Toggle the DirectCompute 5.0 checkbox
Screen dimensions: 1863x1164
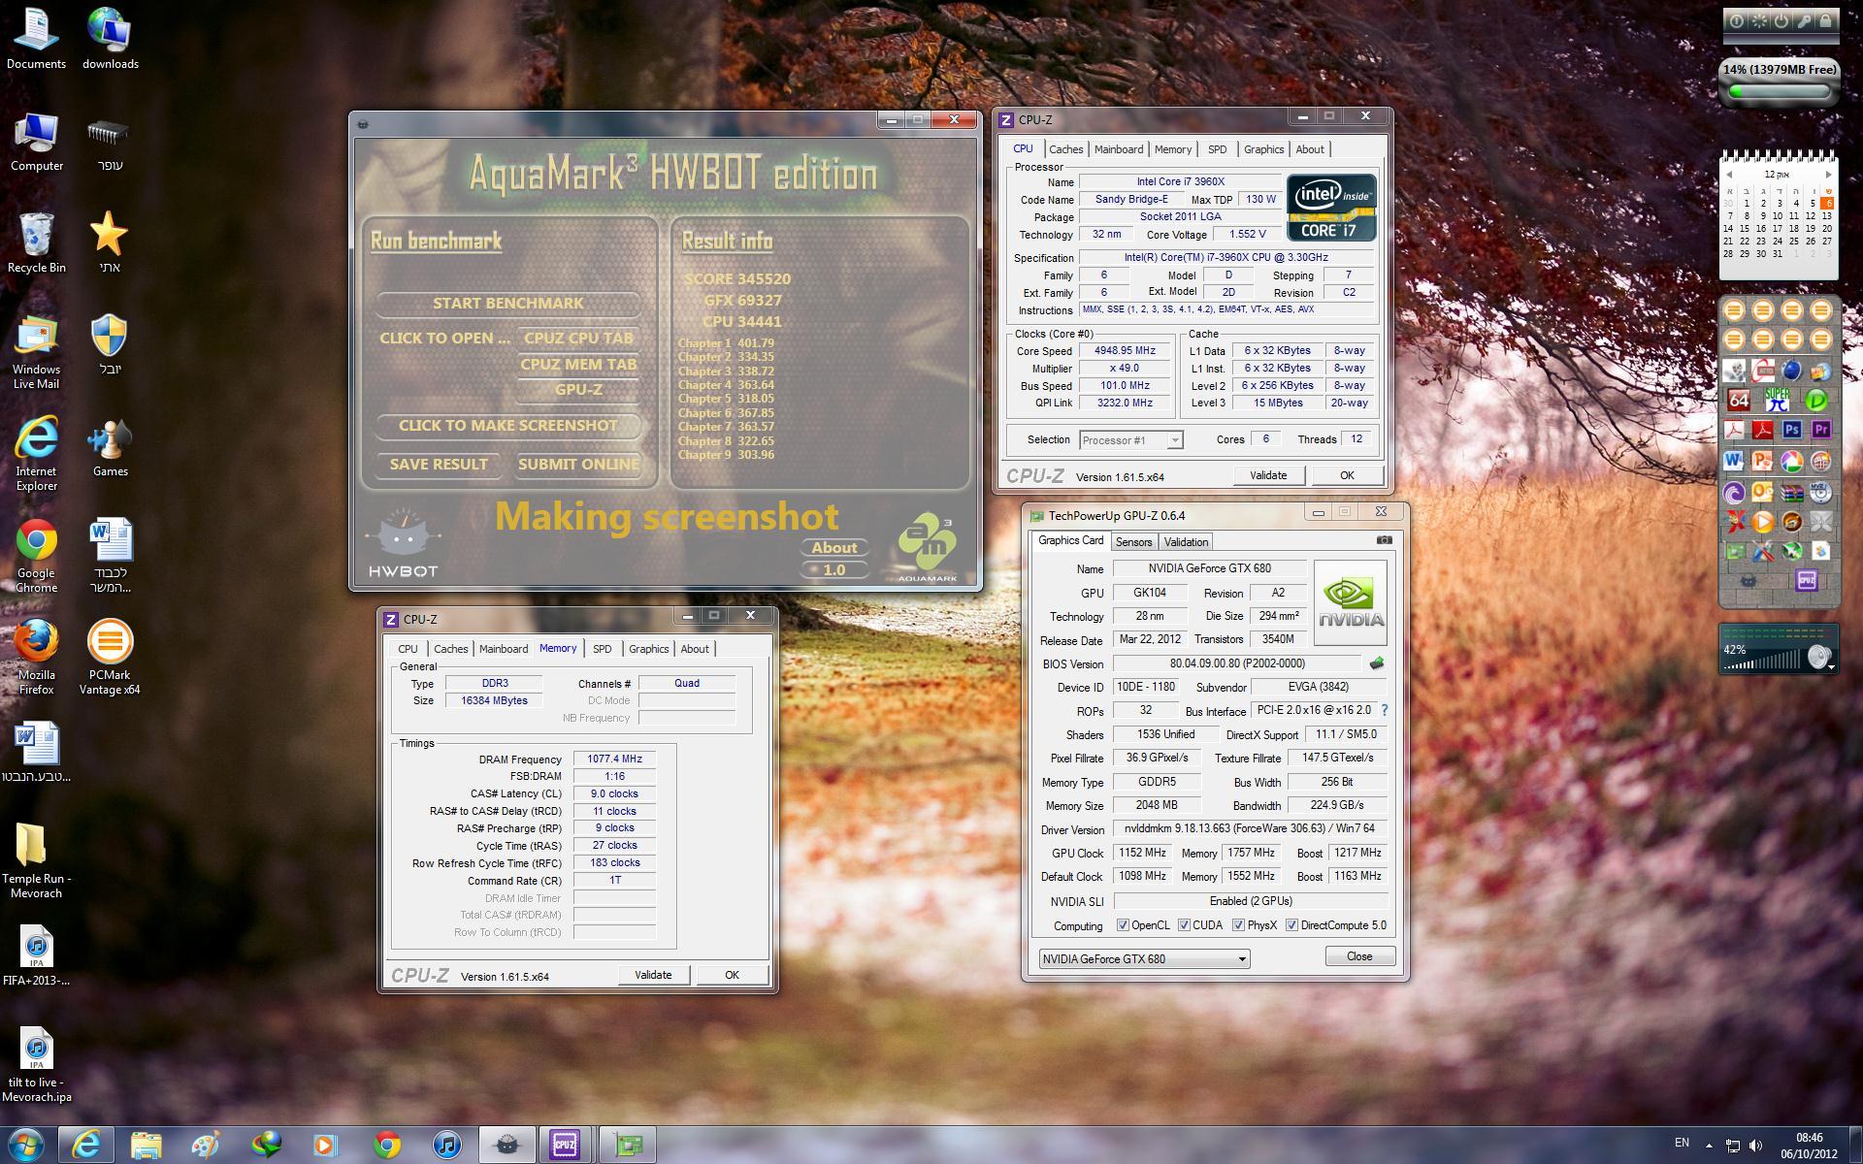point(1291,925)
